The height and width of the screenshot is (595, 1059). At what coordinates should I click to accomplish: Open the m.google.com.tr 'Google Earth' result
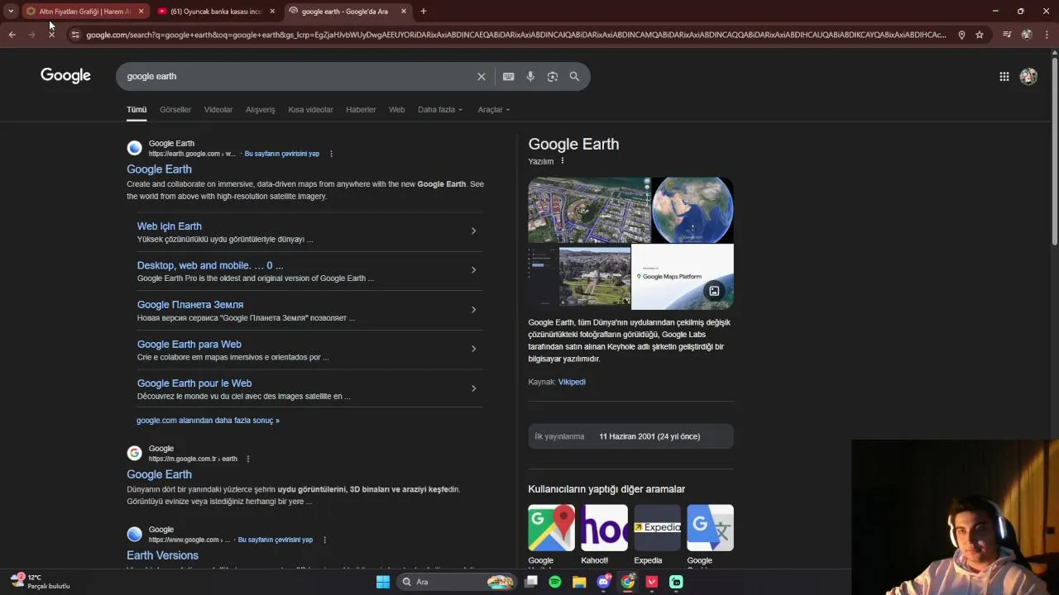pyautogui.click(x=159, y=474)
